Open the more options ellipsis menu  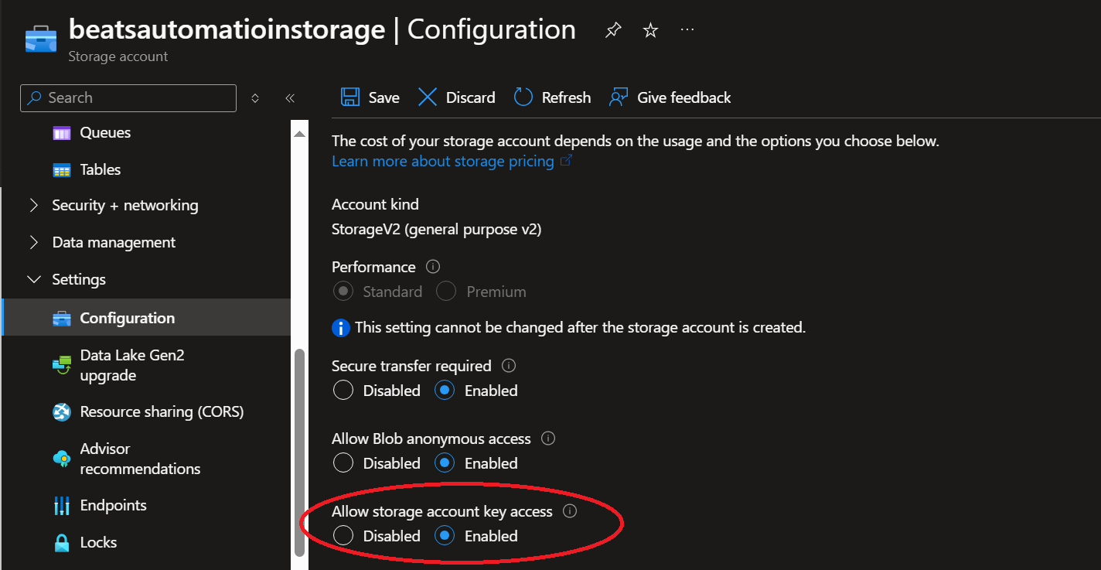[x=687, y=29]
